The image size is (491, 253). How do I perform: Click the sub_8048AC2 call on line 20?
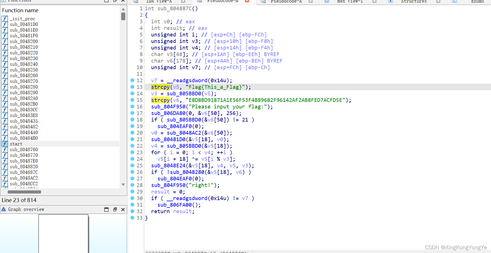coord(184,133)
